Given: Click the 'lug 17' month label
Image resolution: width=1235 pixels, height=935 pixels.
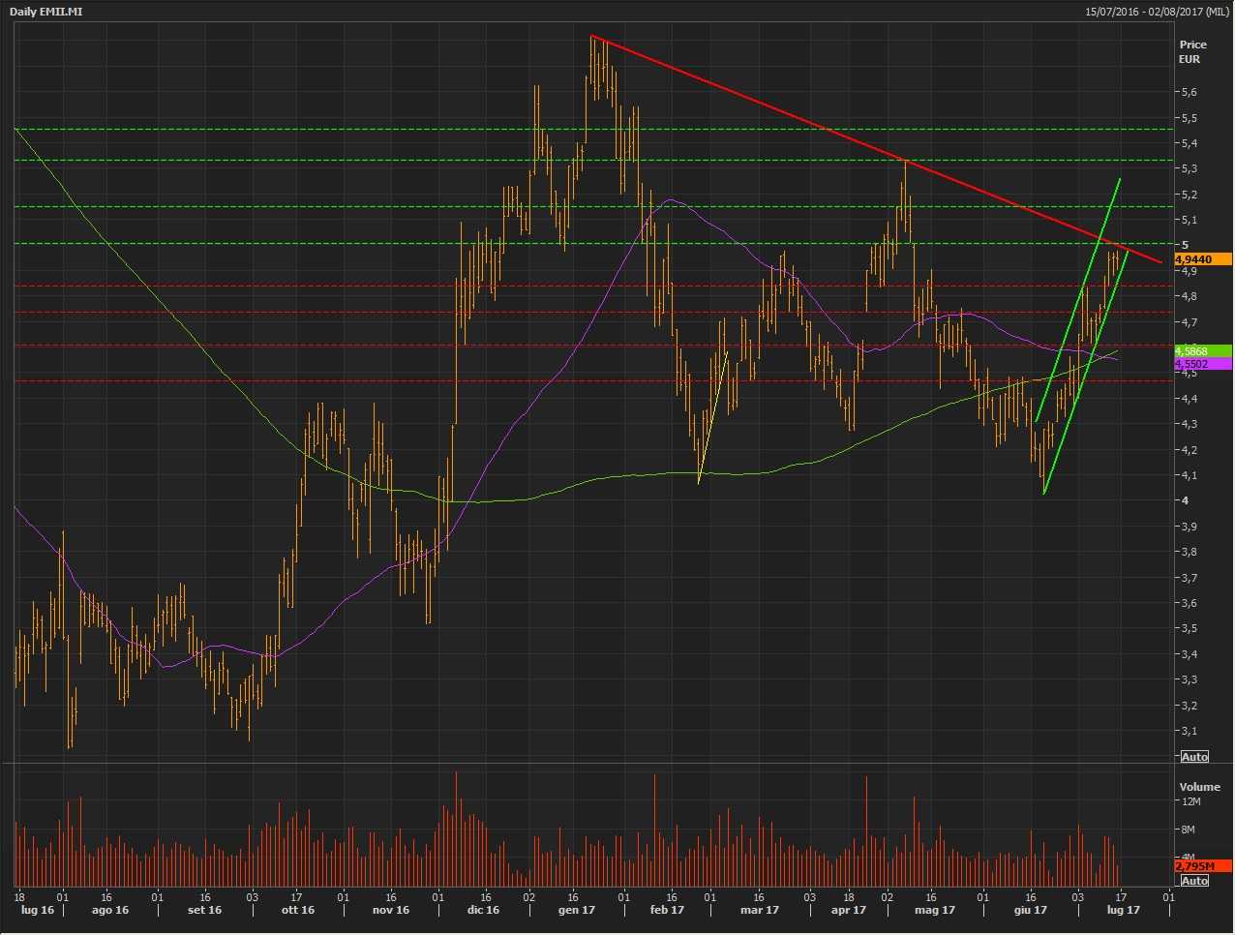Looking at the screenshot, I should tap(1123, 910).
